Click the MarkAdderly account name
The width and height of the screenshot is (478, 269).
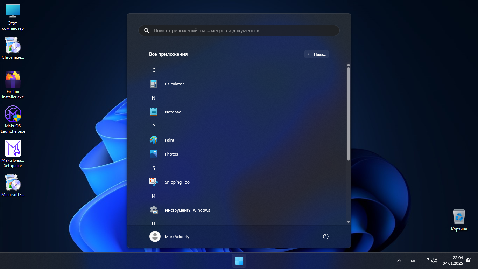[x=177, y=237]
